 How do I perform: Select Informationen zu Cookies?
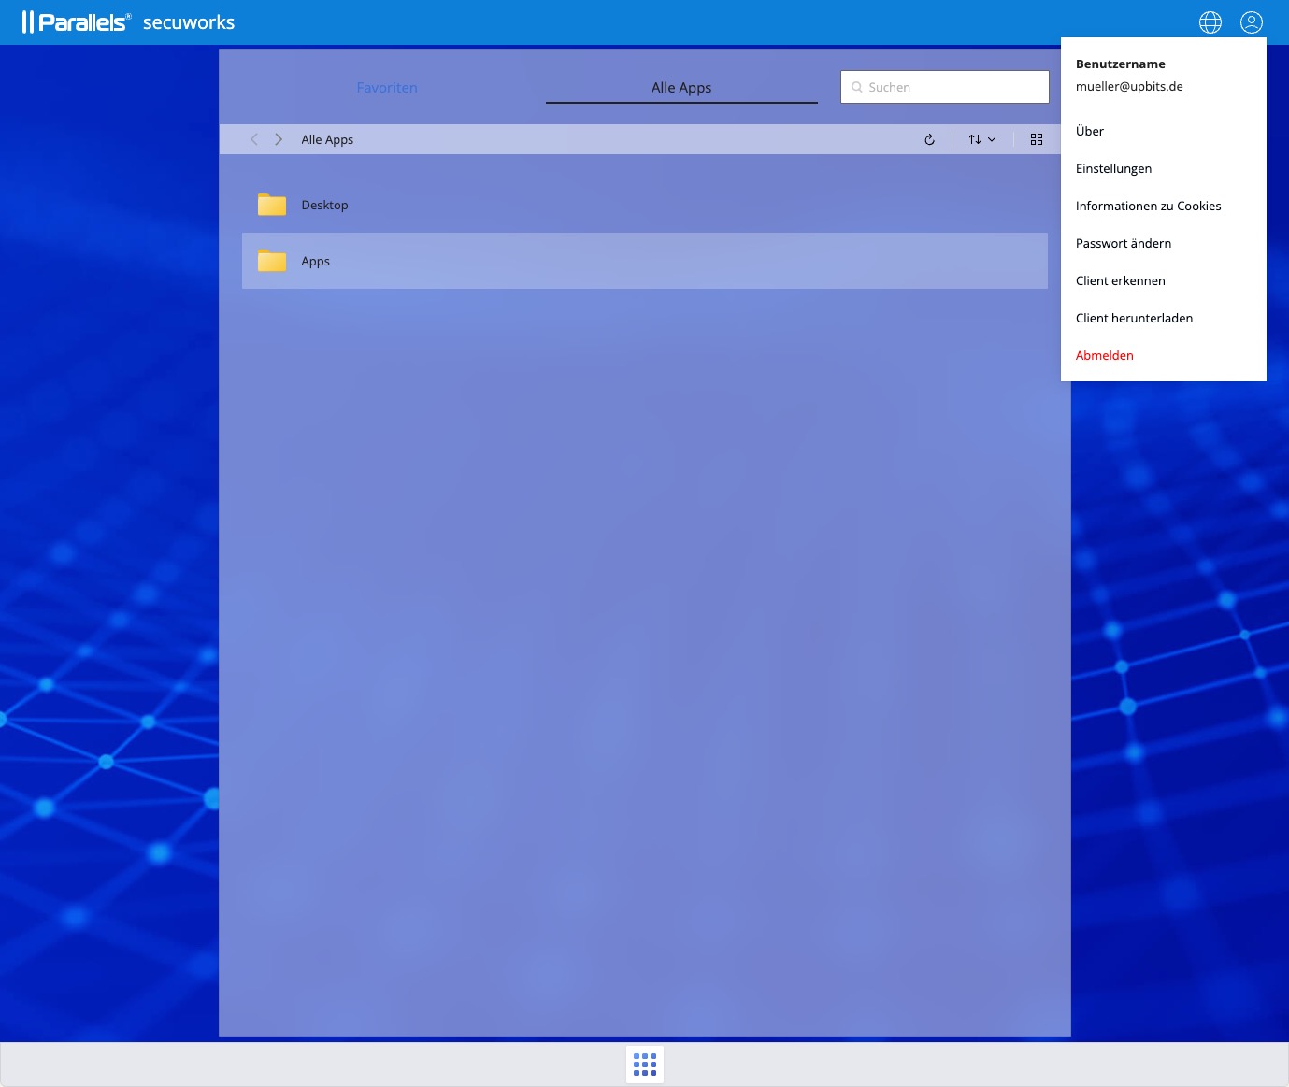coord(1148,206)
